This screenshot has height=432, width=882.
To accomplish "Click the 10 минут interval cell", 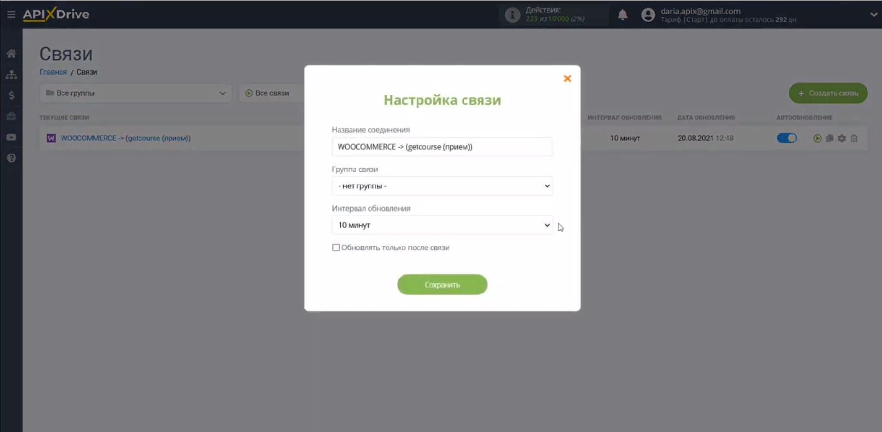I will tap(625, 138).
